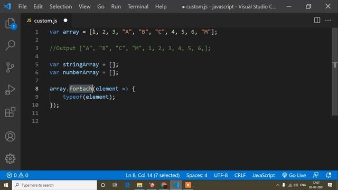338x190 pixels.
Task: Open the Terminal menu
Action: click(138, 6)
